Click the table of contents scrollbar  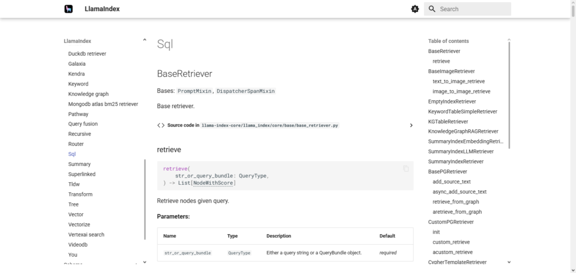click(x=509, y=96)
